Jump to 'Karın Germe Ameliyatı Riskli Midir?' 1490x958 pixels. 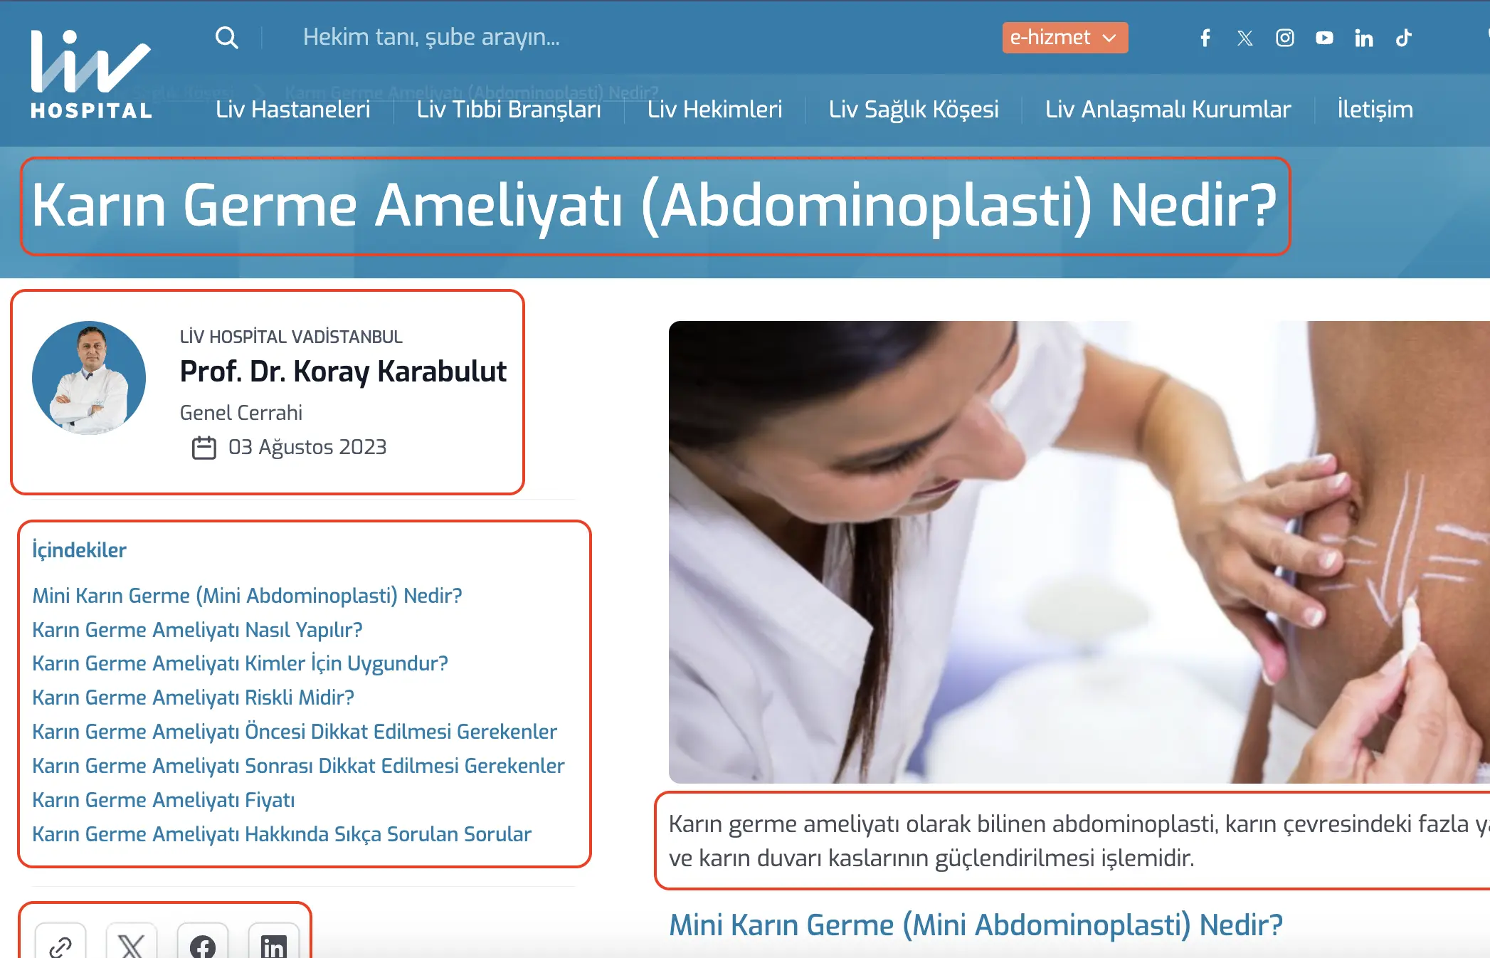(193, 698)
